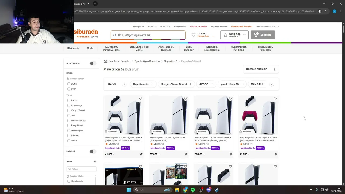Click the magnifier icon in product search

click(115, 35)
